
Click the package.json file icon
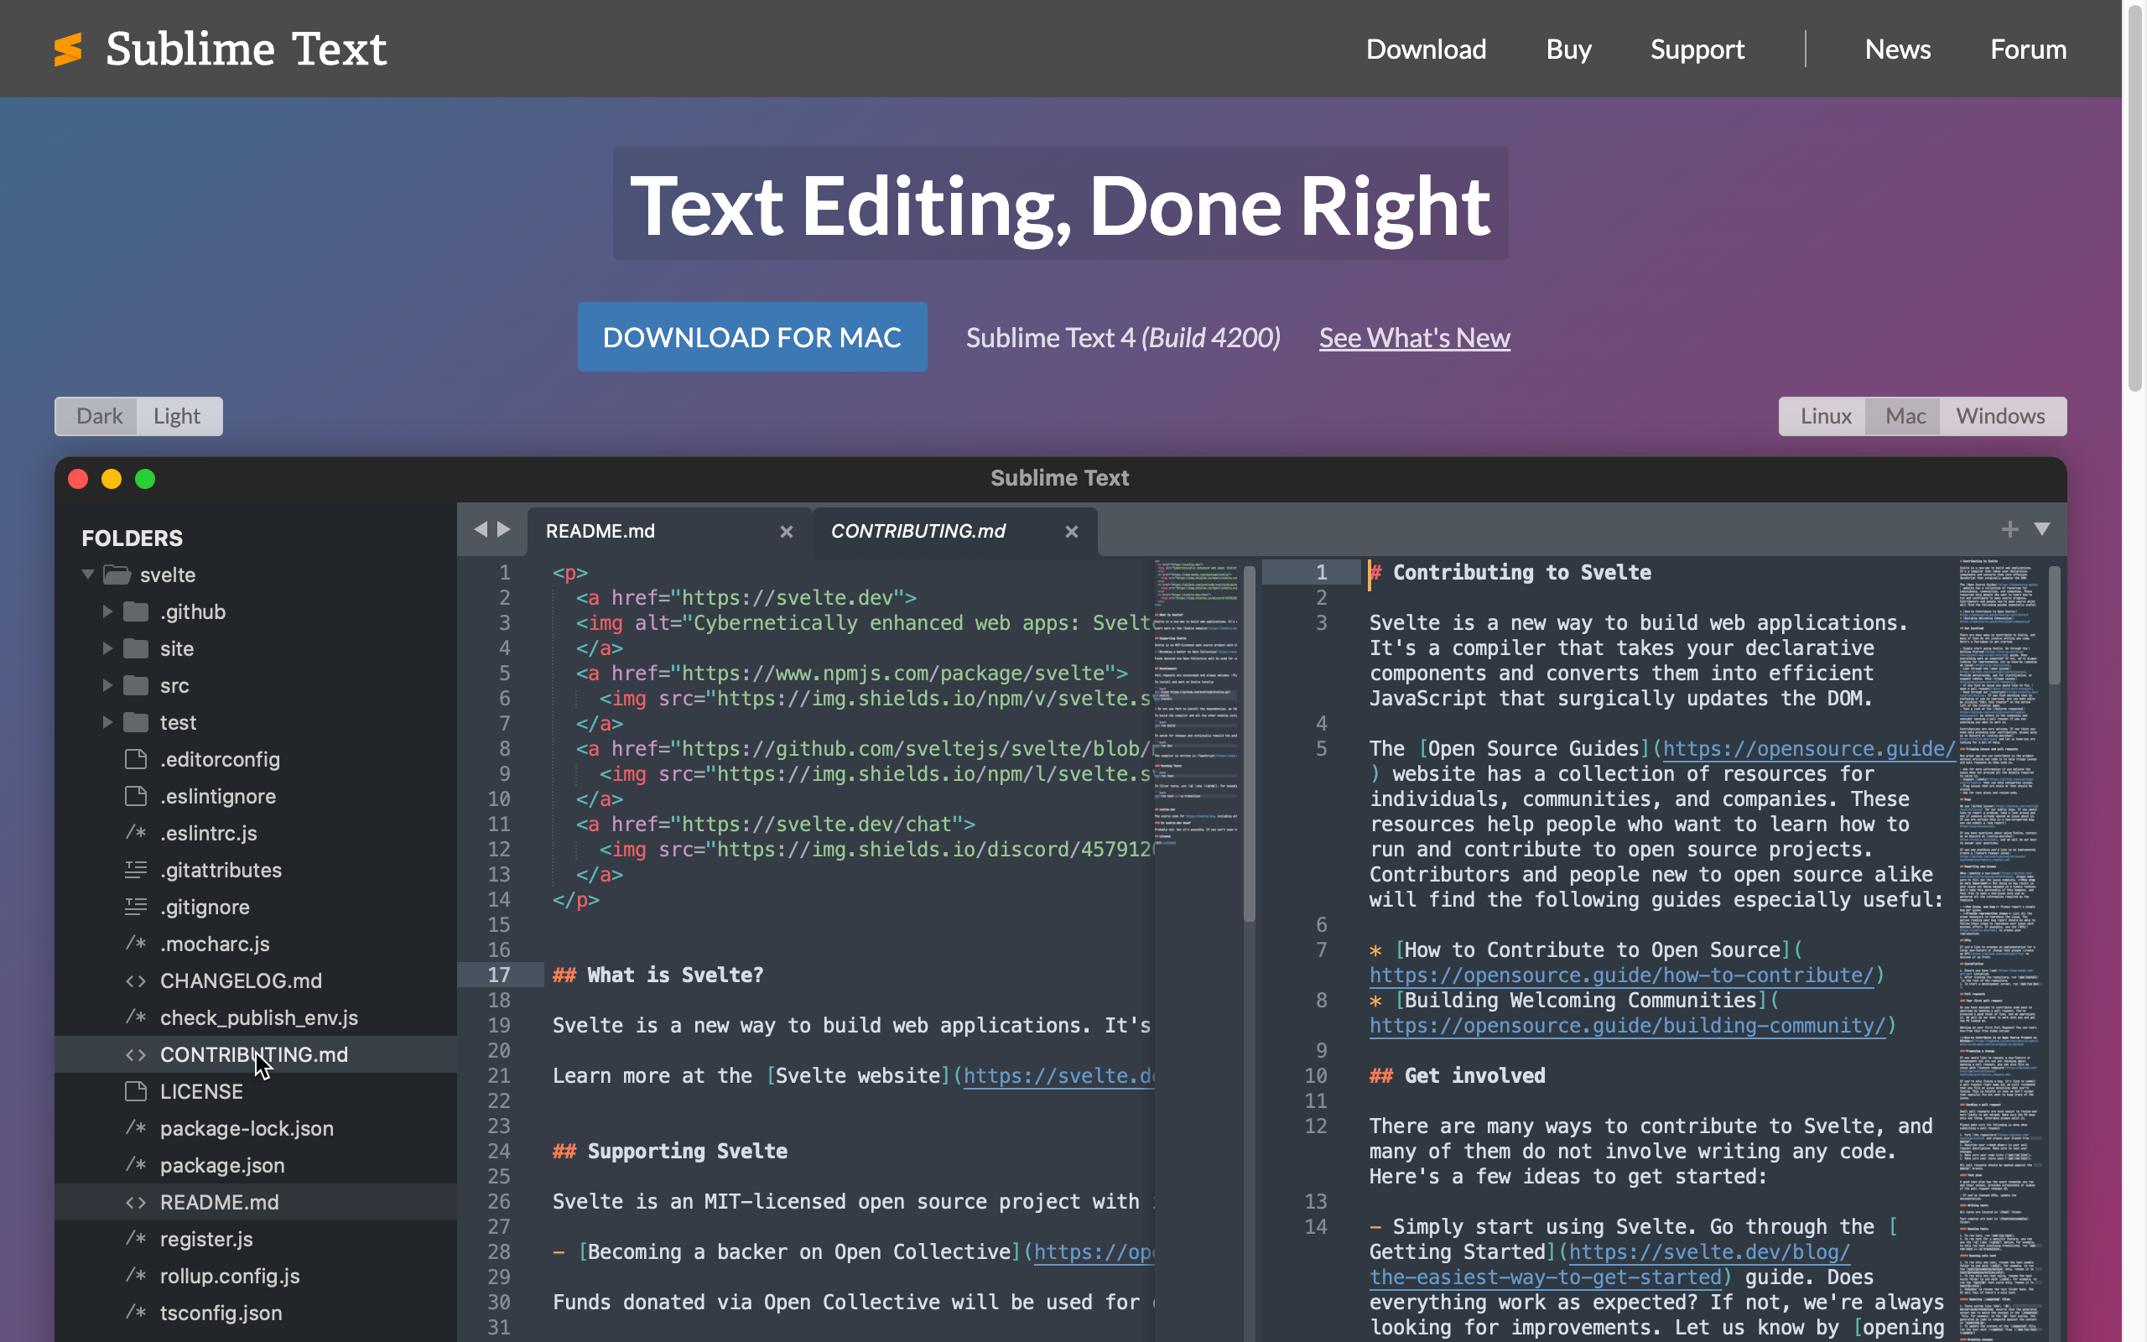136,1164
